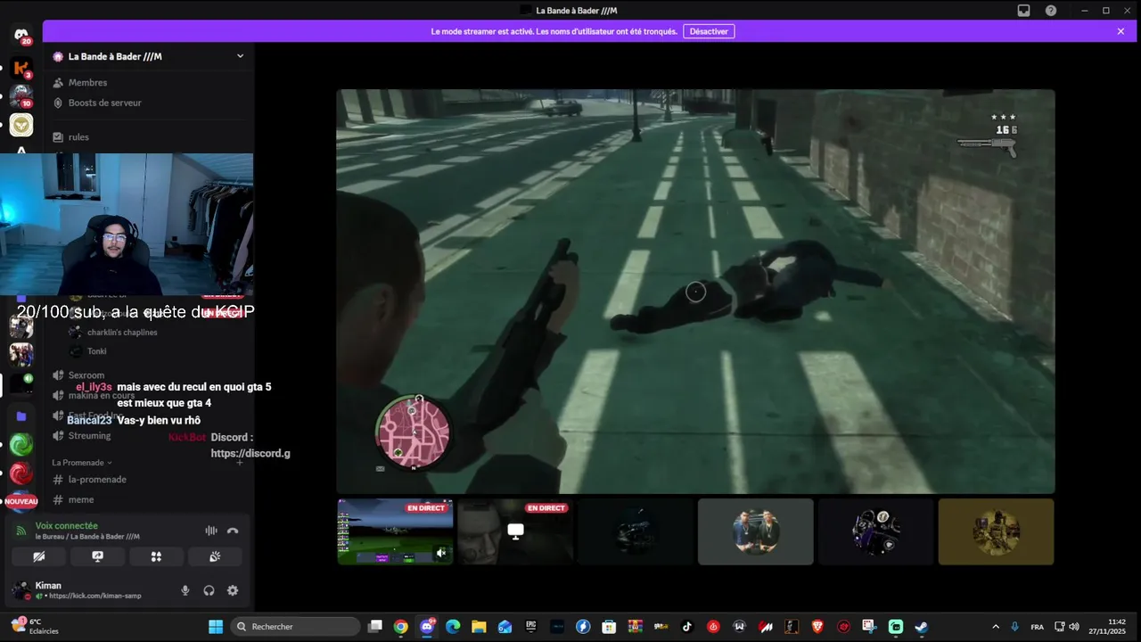Open the cream-colored shield server icon
Viewport: 1141px width, 642px height.
click(x=21, y=125)
